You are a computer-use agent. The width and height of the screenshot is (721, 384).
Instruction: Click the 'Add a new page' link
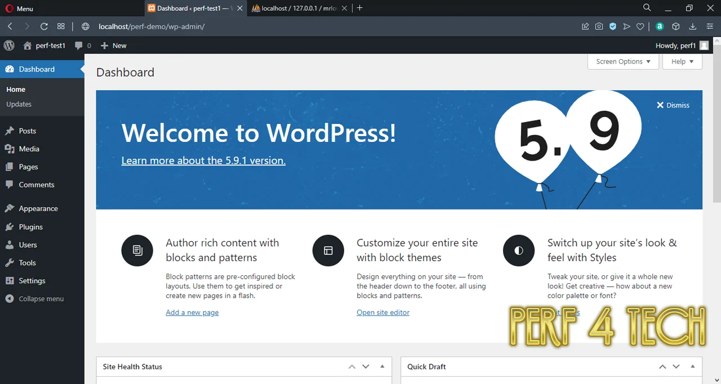[192, 312]
